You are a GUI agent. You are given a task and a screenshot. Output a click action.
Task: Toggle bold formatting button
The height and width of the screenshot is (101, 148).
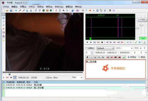pyautogui.click(x=87, y=57)
